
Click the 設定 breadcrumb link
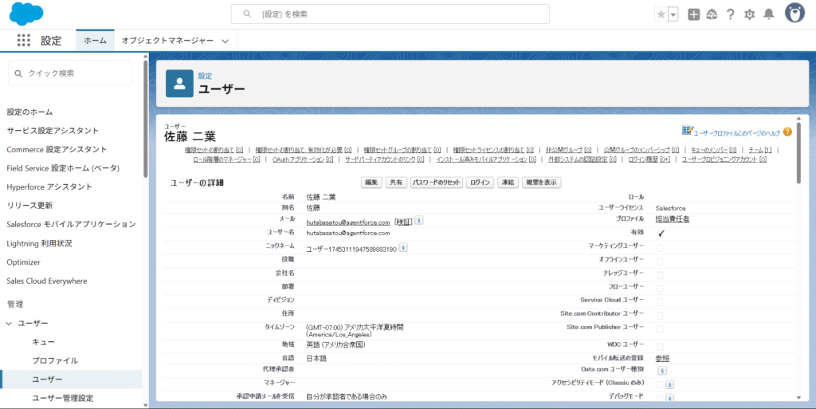[x=205, y=76]
